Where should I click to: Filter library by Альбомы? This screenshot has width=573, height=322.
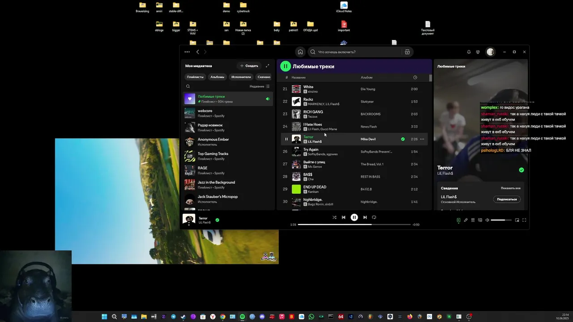(218, 77)
